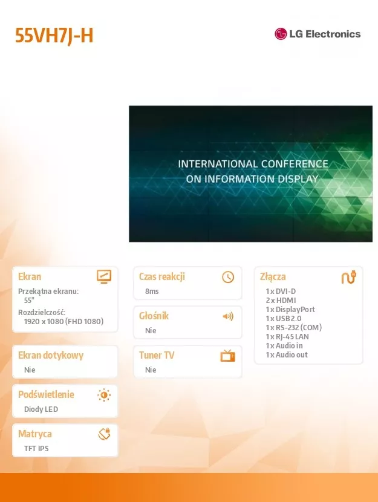Select the '1x DVI-D' connector entry
Image resolution: width=378 pixels, height=502 pixels.
[281, 292]
